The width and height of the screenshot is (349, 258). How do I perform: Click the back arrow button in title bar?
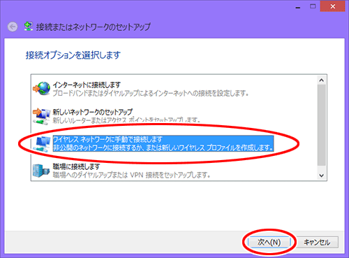click(x=13, y=27)
